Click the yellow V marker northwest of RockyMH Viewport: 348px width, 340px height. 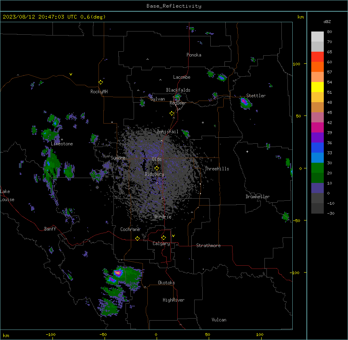pos(71,74)
